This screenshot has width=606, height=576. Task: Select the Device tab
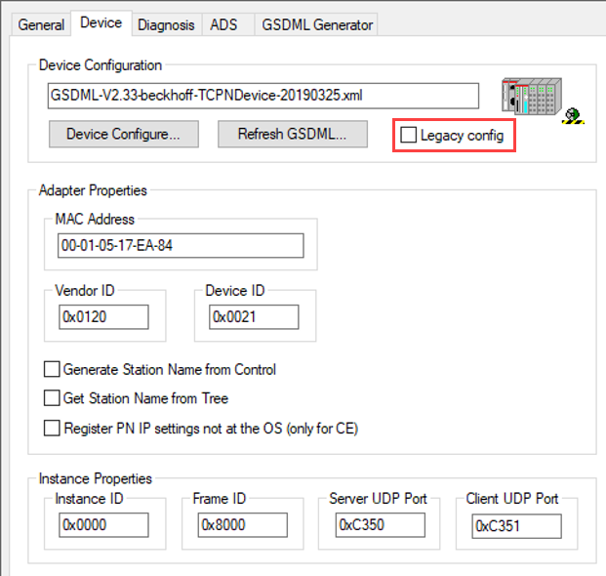[x=101, y=23]
